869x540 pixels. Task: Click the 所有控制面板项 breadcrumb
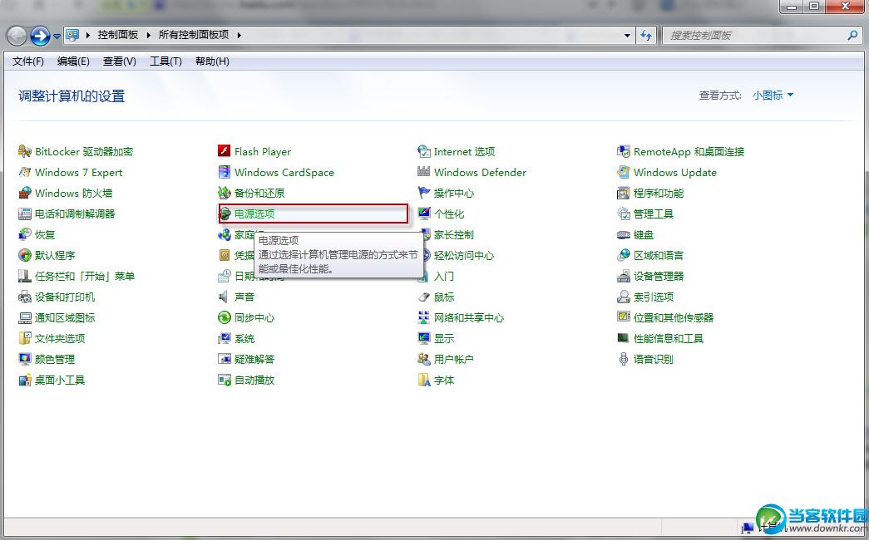(x=194, y=35)
